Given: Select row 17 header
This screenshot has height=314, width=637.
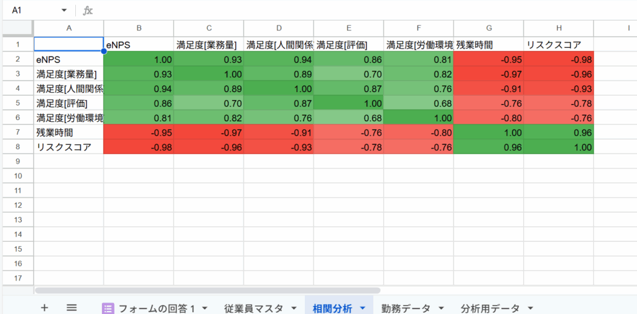Looking at the screenshot, I should 18,279.
